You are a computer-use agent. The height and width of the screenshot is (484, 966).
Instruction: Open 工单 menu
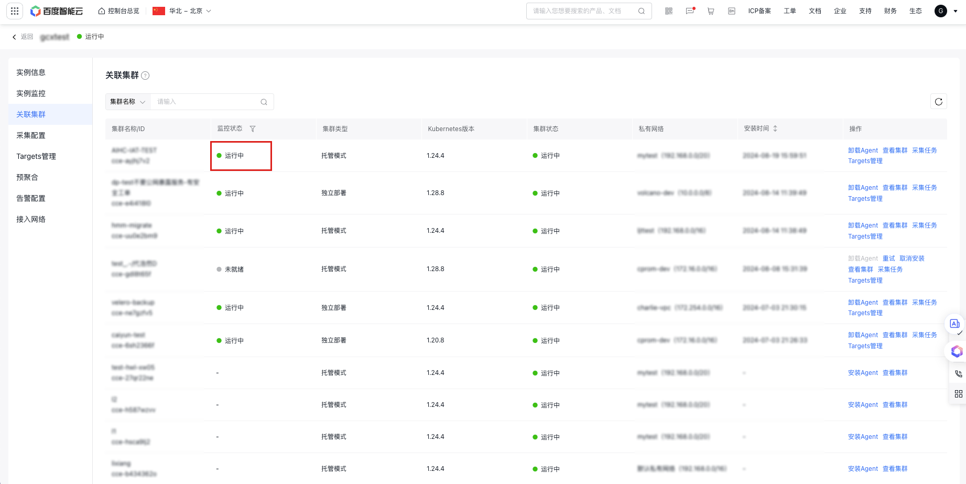790,11
